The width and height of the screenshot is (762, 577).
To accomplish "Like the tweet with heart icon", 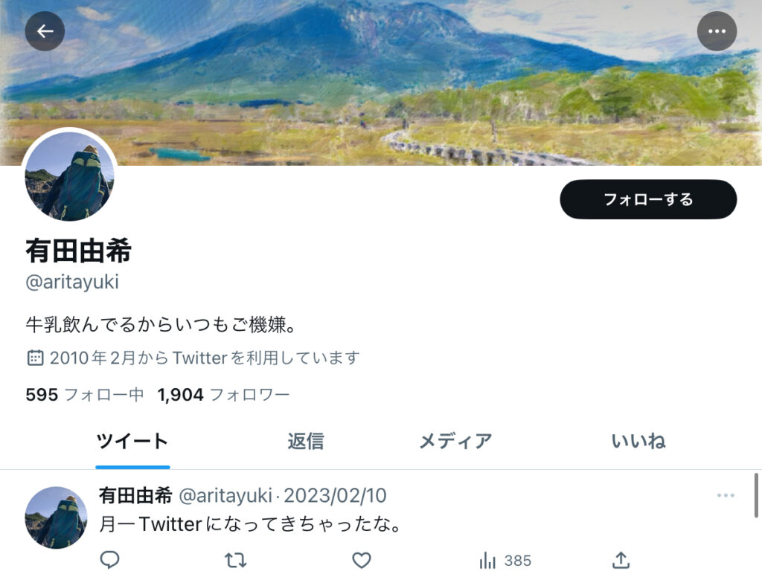I will pyautogui.click(x=362, y=561).
